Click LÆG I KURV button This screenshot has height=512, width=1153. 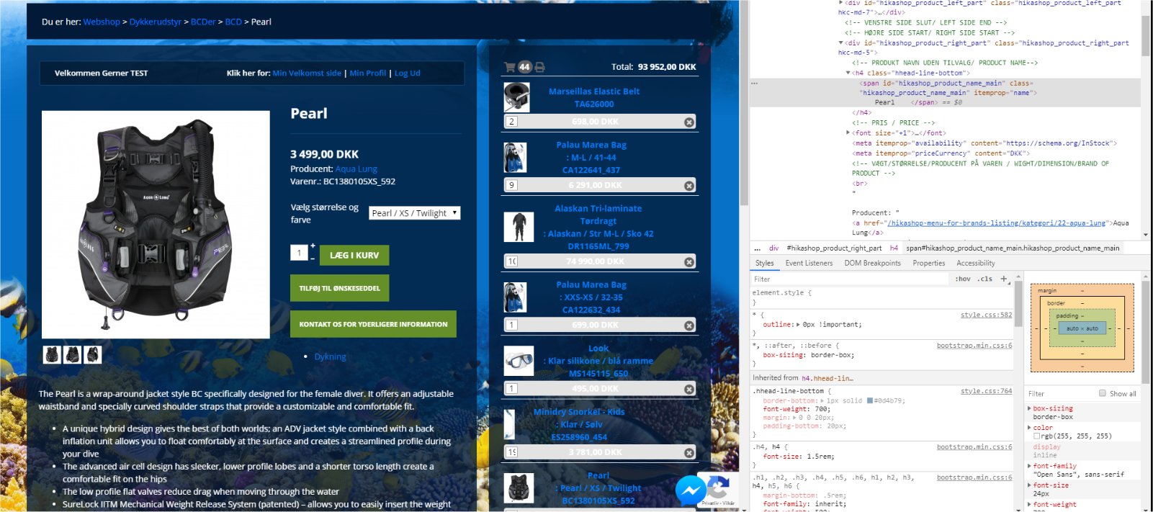pyautogui.click(x=354, y=255)
